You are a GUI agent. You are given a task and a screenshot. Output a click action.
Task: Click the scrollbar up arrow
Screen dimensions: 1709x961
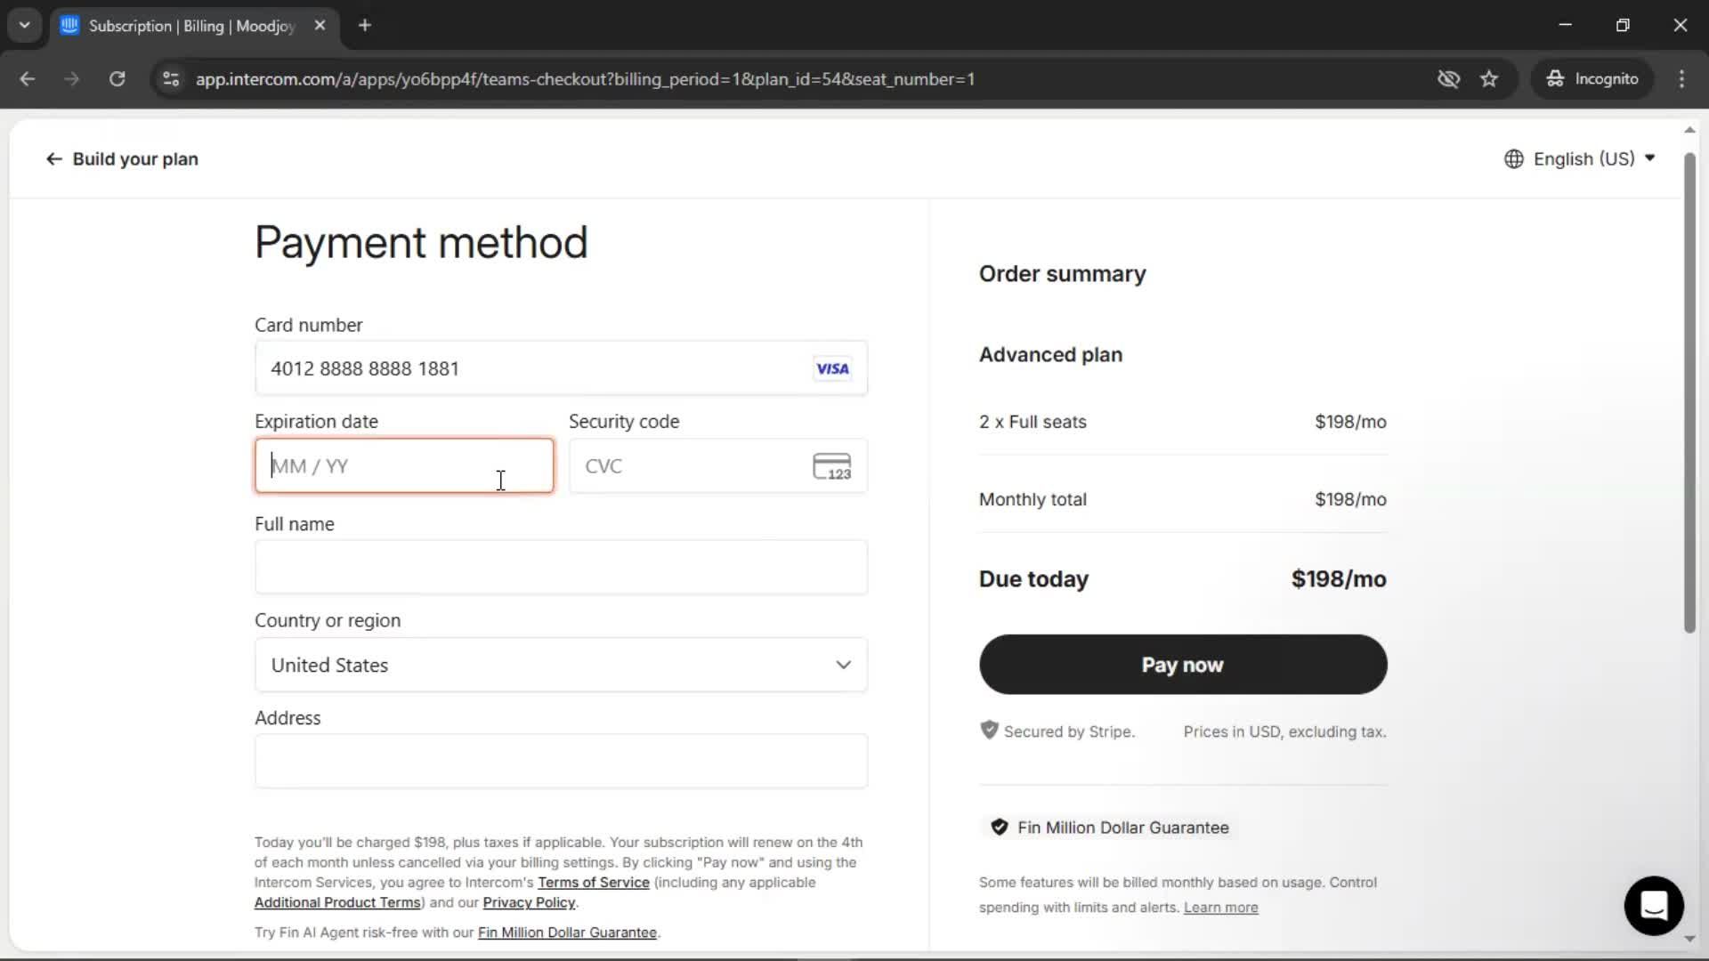(1689, 131)
